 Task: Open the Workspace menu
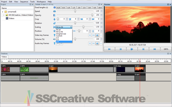click(41, 2)
